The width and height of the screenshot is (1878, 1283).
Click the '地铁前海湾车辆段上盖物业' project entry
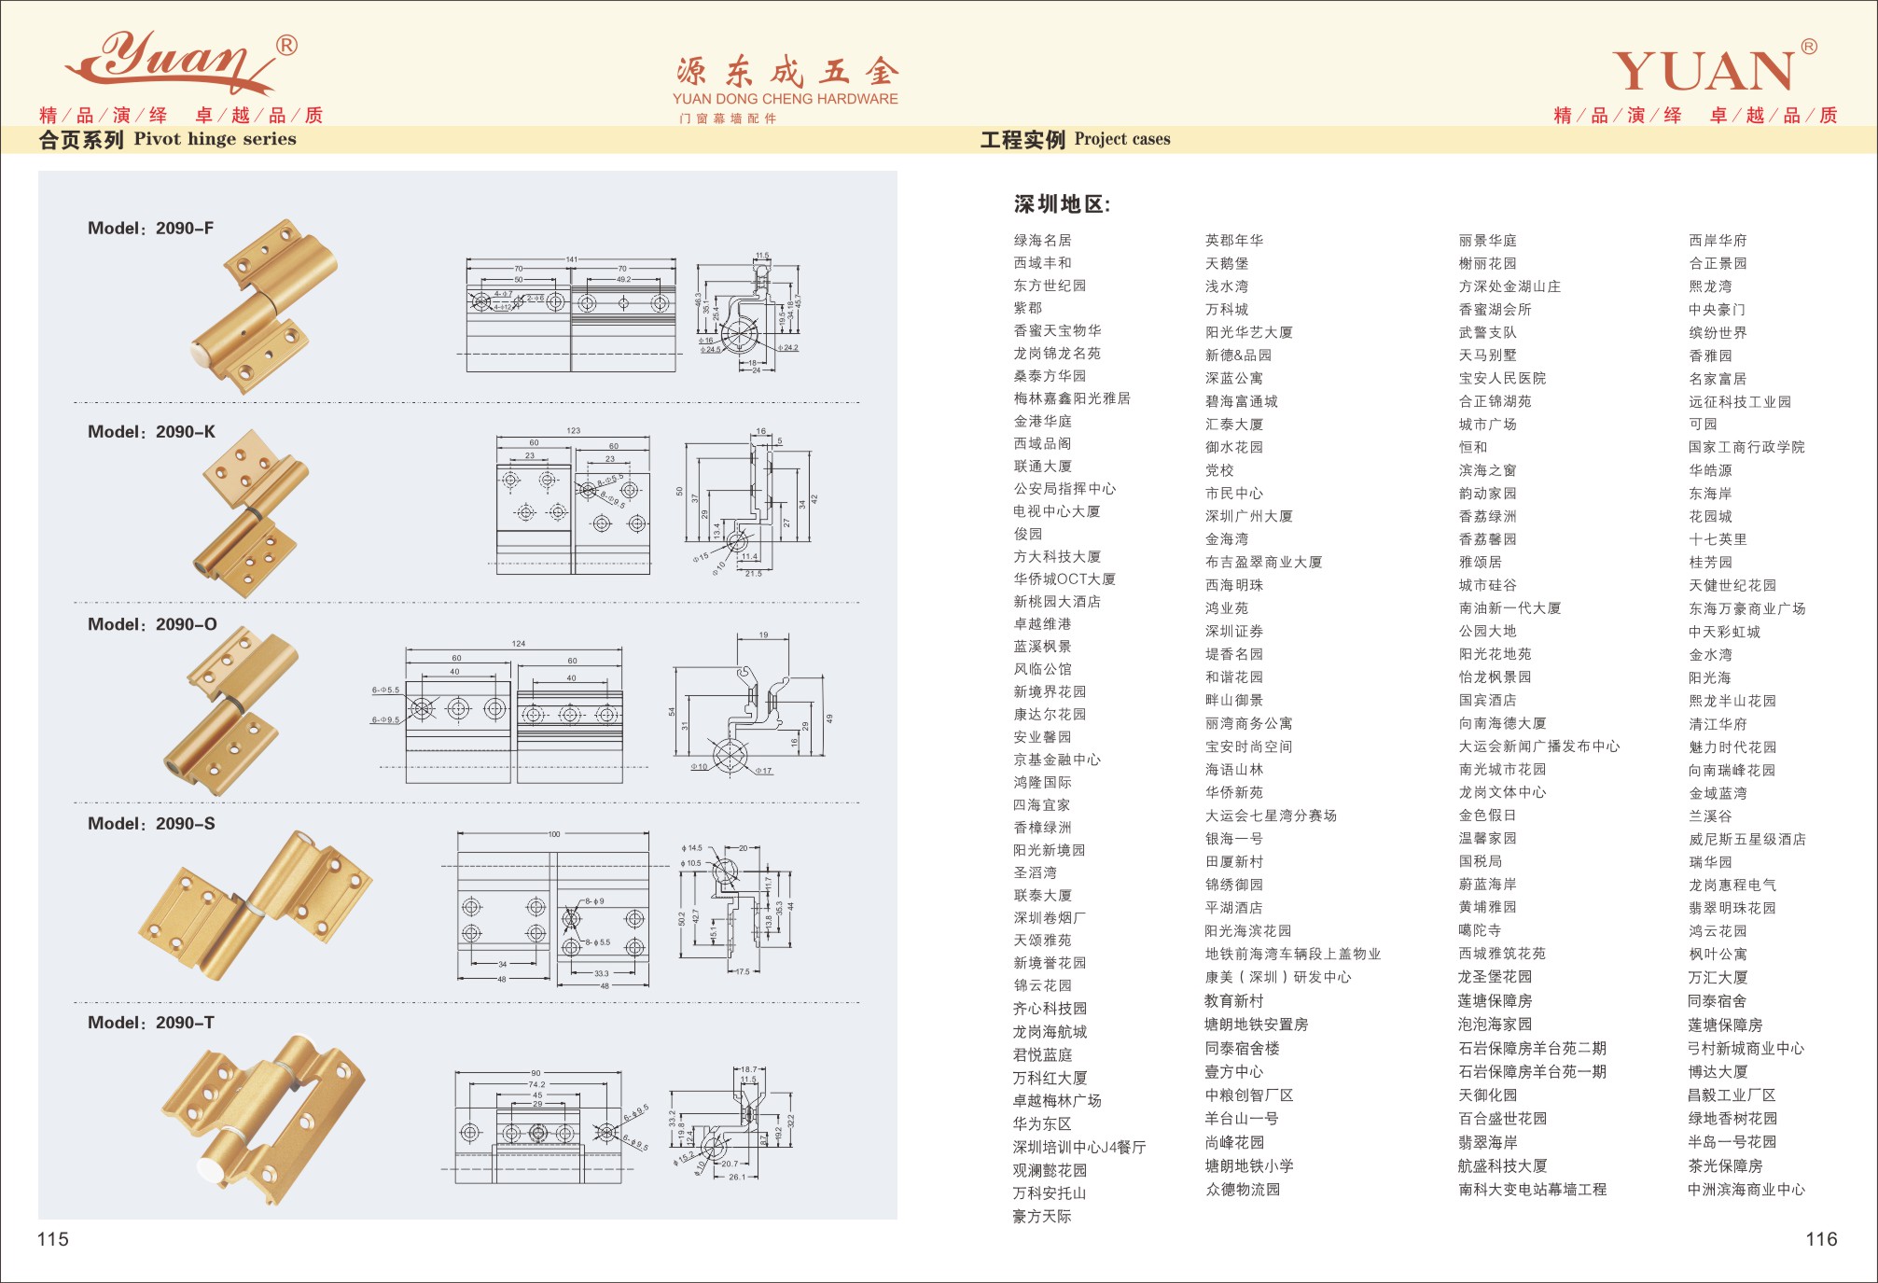click(x=1293, y=955)
